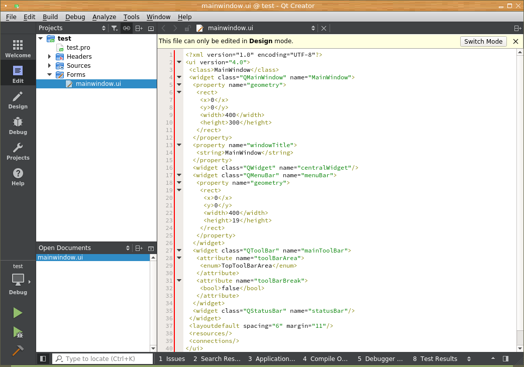Open Design mode in sidebar
524x367 pixels.
point(18,100)
